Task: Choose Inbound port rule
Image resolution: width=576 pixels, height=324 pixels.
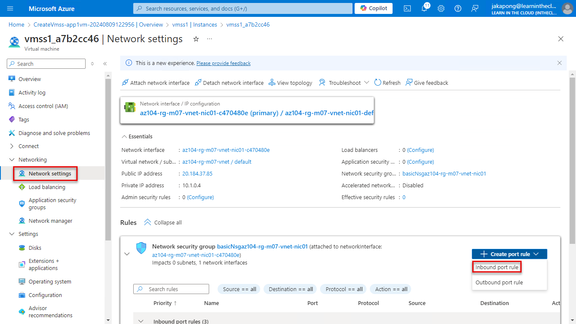Action: pos(497,267)
